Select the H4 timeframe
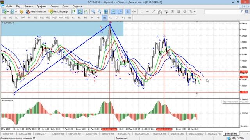This screenshot has height=140, width=250. click(92, 17)
